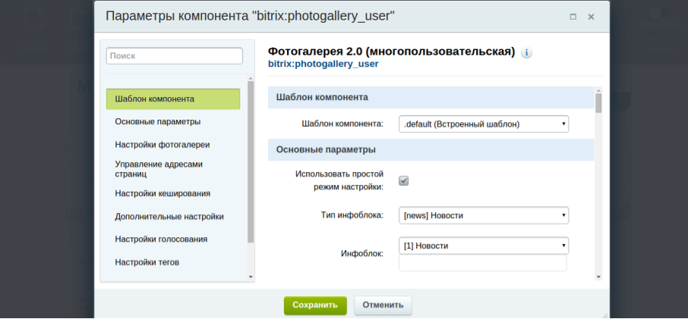
Task: Click the dialog resize grip corner
Action: coord(604,314)
